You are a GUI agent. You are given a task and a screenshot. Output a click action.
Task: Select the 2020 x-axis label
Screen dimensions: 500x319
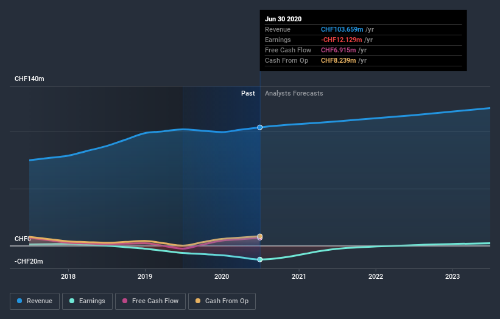pyautogui.click(x=222, y=276)
